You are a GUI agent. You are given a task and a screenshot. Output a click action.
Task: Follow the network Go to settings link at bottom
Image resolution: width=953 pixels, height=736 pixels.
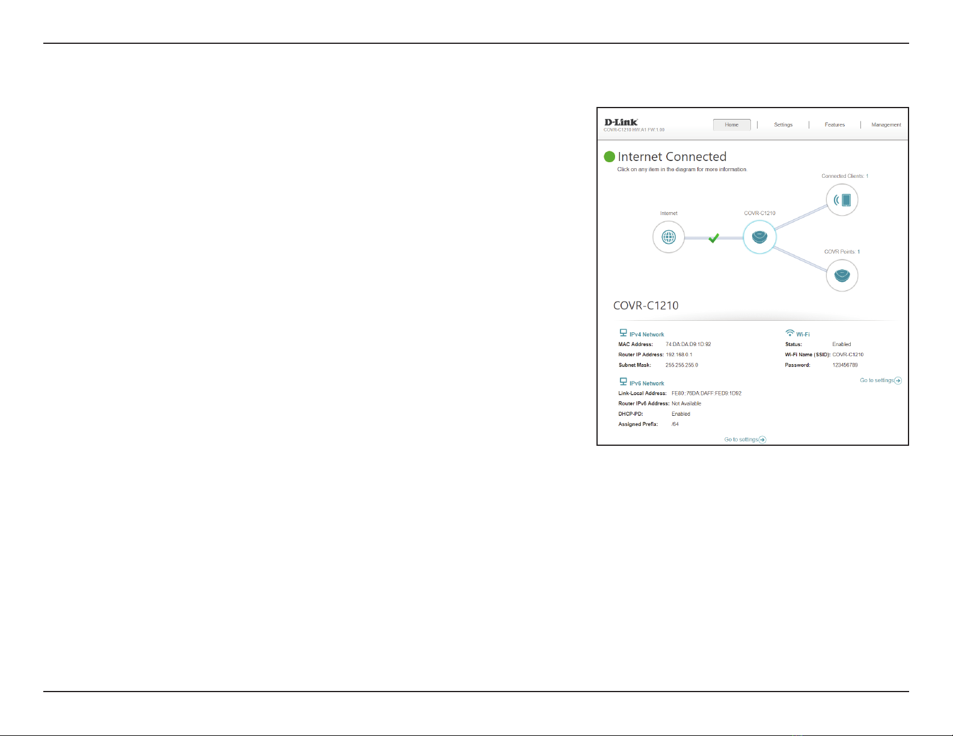pyautogui.click(x=741, y=440)
